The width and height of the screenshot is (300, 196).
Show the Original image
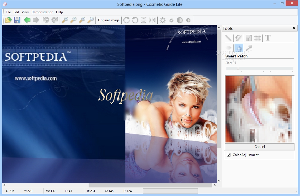click(109, 20)
